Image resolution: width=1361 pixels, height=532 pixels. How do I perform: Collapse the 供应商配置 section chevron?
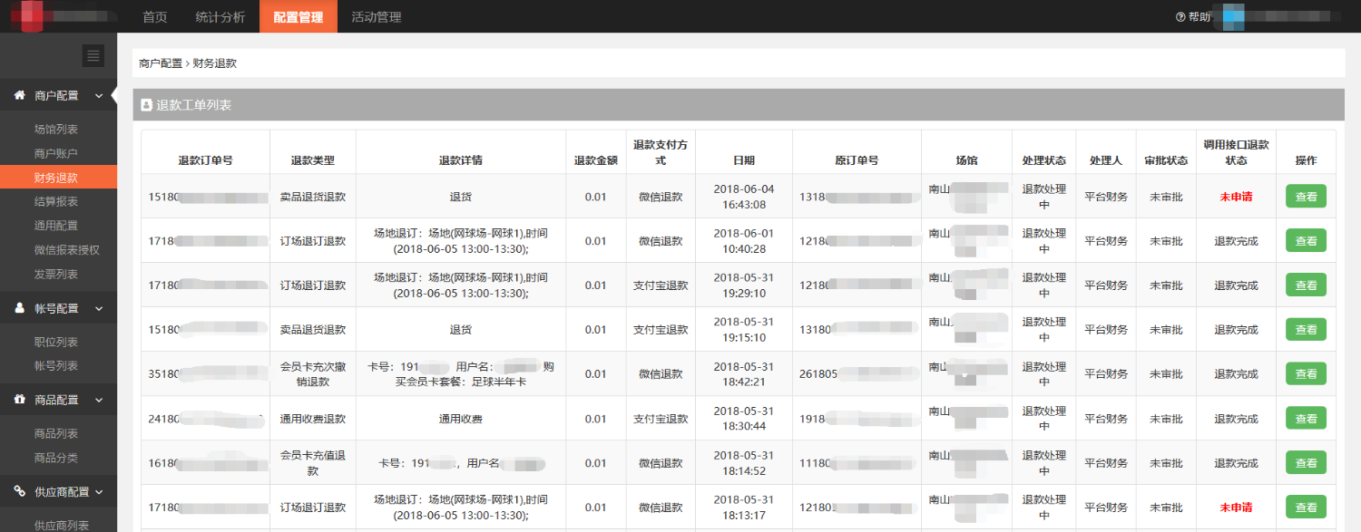tap(99, 491)
